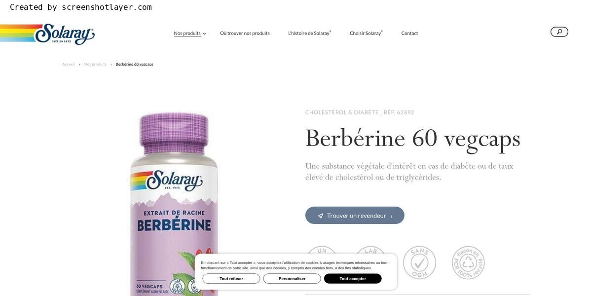Click the recycled PCR flacon badge
592x296 pixels.
coord(468,262)
